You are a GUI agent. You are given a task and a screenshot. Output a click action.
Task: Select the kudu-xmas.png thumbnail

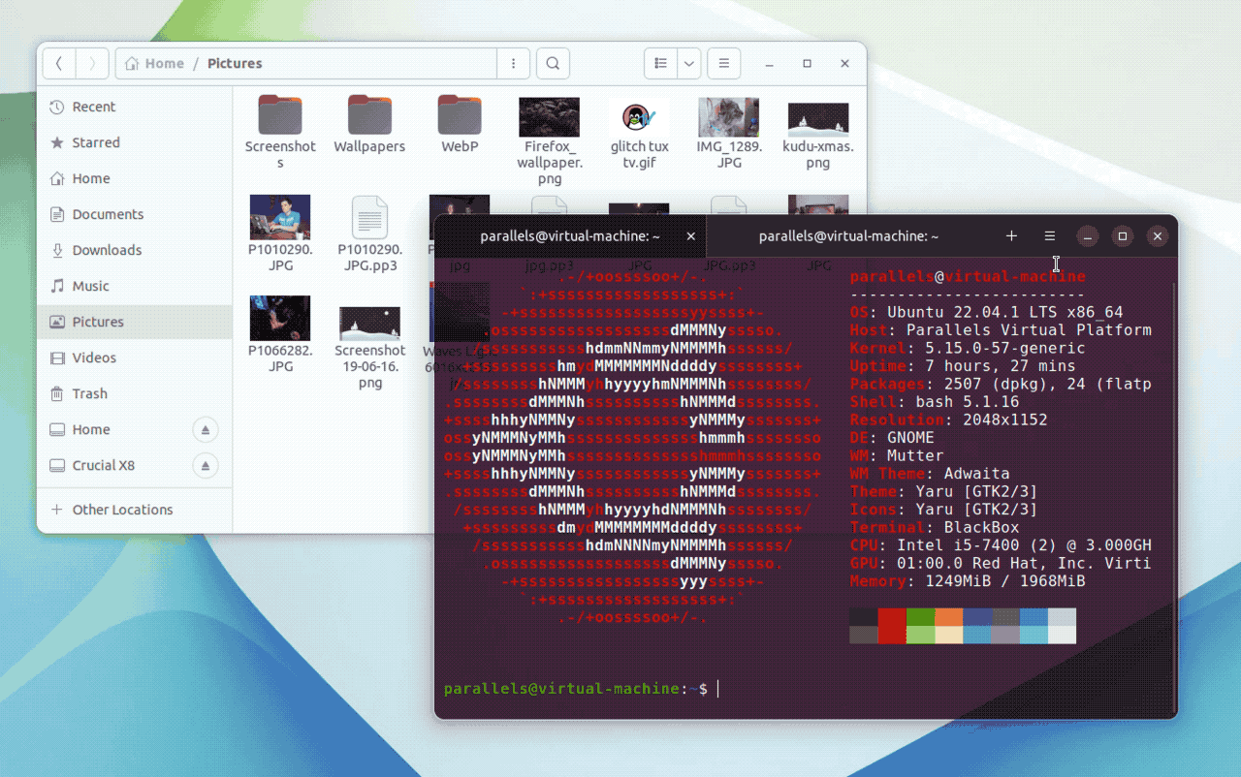point(818,119)
